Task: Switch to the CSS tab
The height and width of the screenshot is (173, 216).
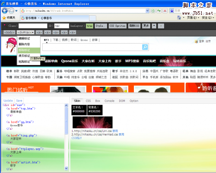Action: [88, 101]
